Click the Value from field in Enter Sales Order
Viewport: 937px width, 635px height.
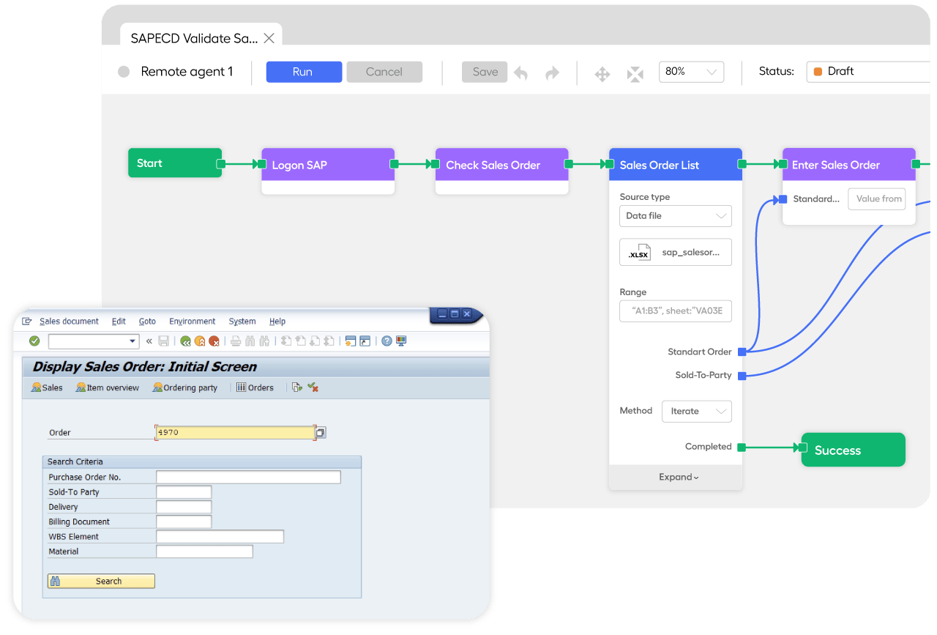(877, 199)
